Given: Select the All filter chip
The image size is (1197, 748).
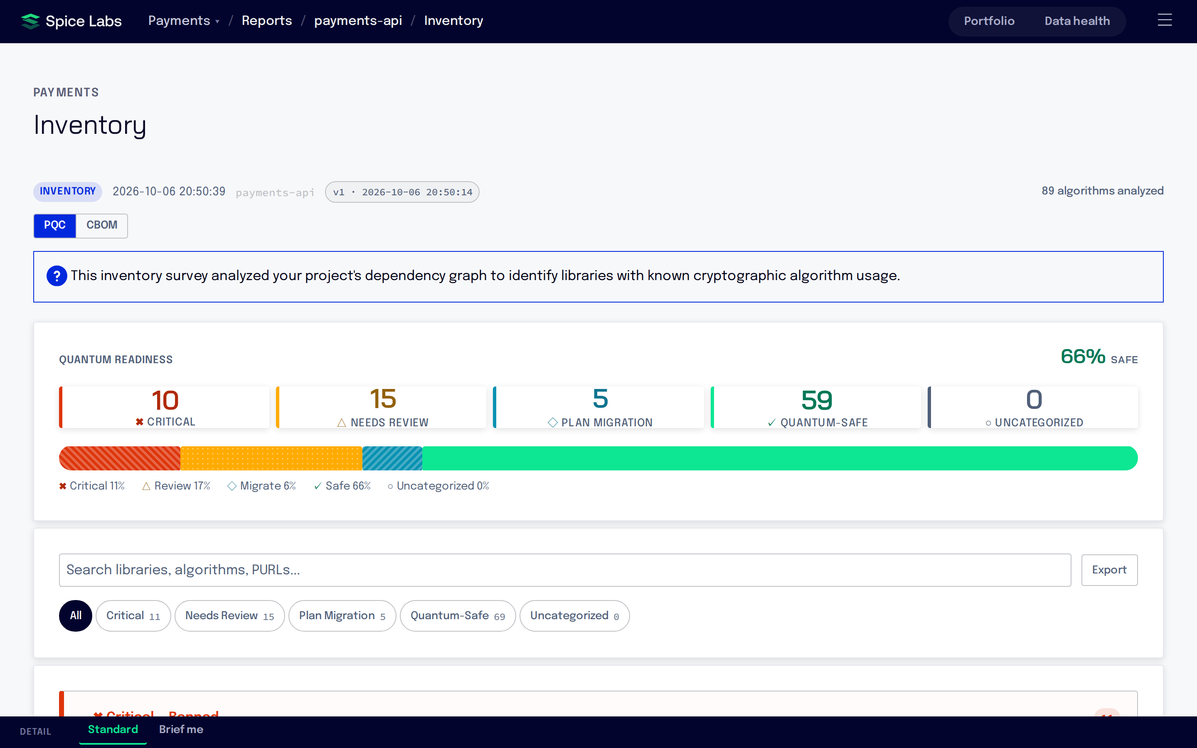Looking at the screenshot, I should click(76, 615).
